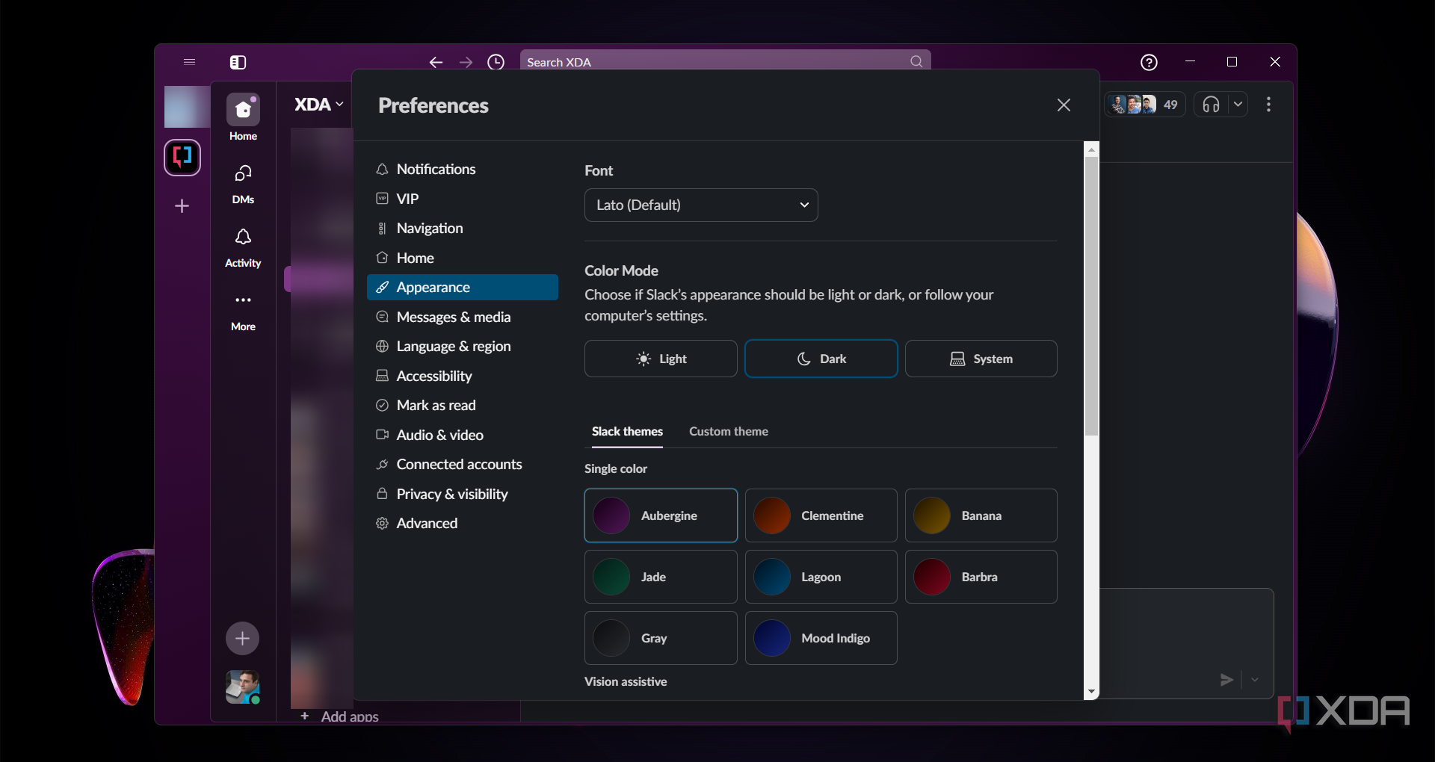
Task: Open Connected accounts preferences
Action: [463, 464]
